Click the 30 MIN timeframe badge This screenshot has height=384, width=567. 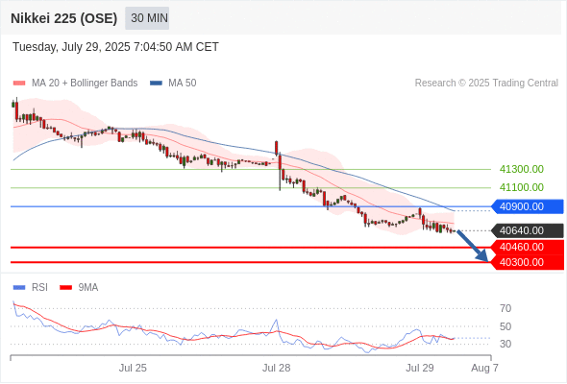coord(147,18)
